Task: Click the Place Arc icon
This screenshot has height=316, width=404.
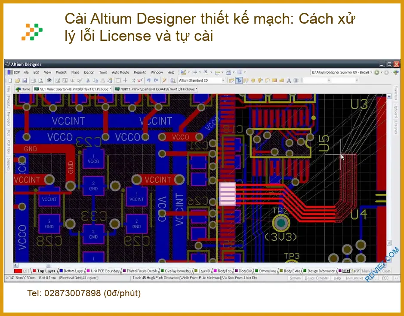Action: coord(267,80)
